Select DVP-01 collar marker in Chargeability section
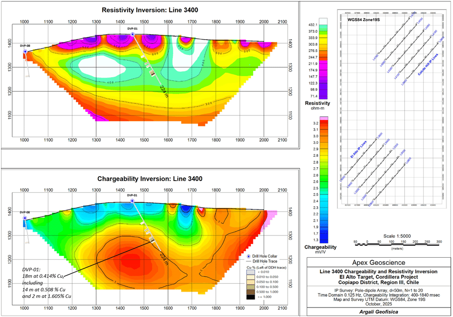Viewport: 453px width, 317px height. pos(132,201)
